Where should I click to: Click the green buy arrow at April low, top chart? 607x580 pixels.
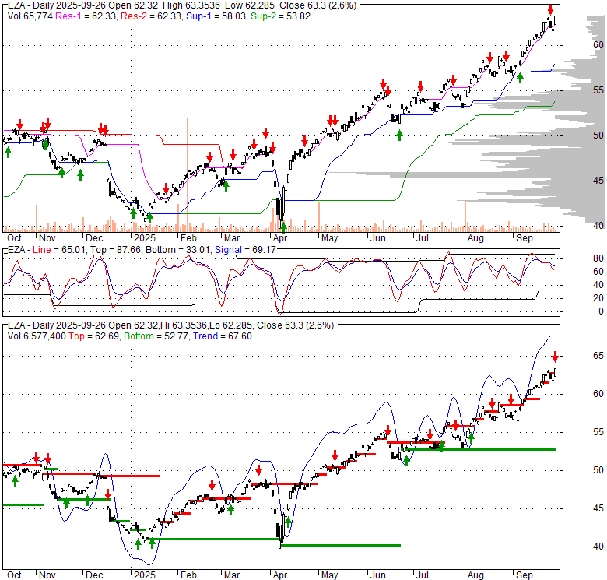[284, 227]
